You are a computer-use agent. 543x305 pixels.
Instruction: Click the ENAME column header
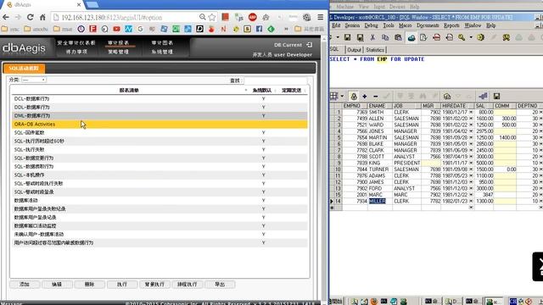379,106
